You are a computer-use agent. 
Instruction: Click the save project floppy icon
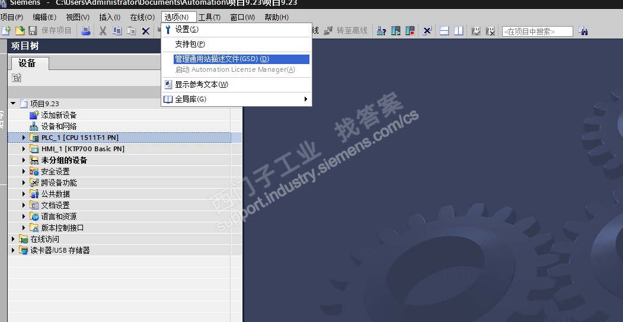(x=33, y=31)
